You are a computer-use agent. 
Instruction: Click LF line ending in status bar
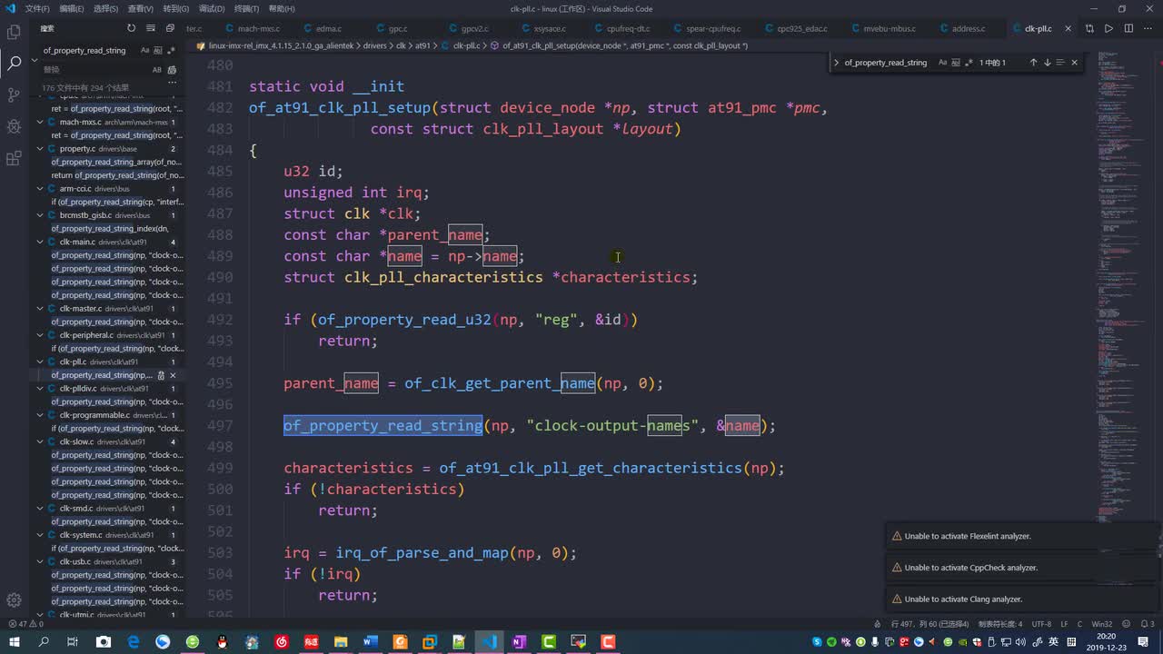[1064, 624]
